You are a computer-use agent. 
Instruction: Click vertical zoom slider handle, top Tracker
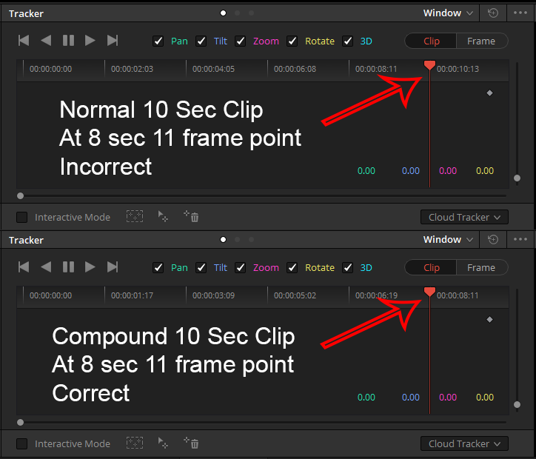(517, 178)
